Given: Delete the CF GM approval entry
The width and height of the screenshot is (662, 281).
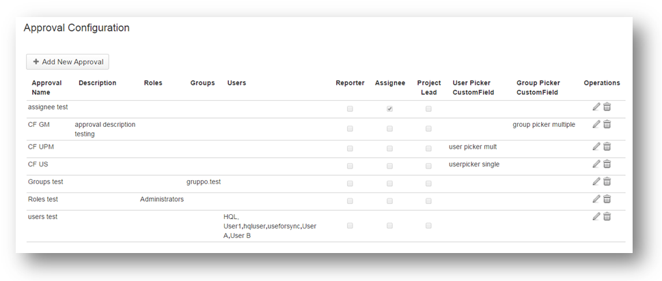Looking at the screenshot, I should [x=607, y=125].
